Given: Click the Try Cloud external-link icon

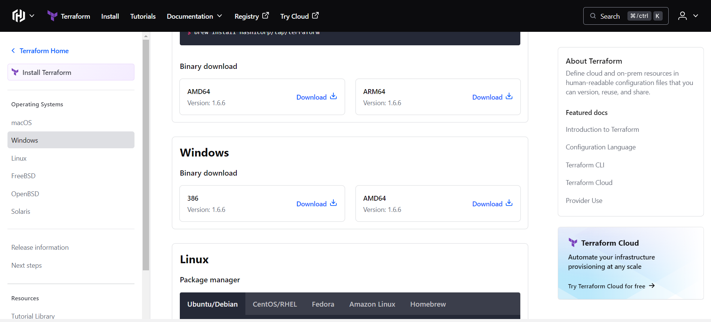Looking at the screenshot, I should (315, 15).
